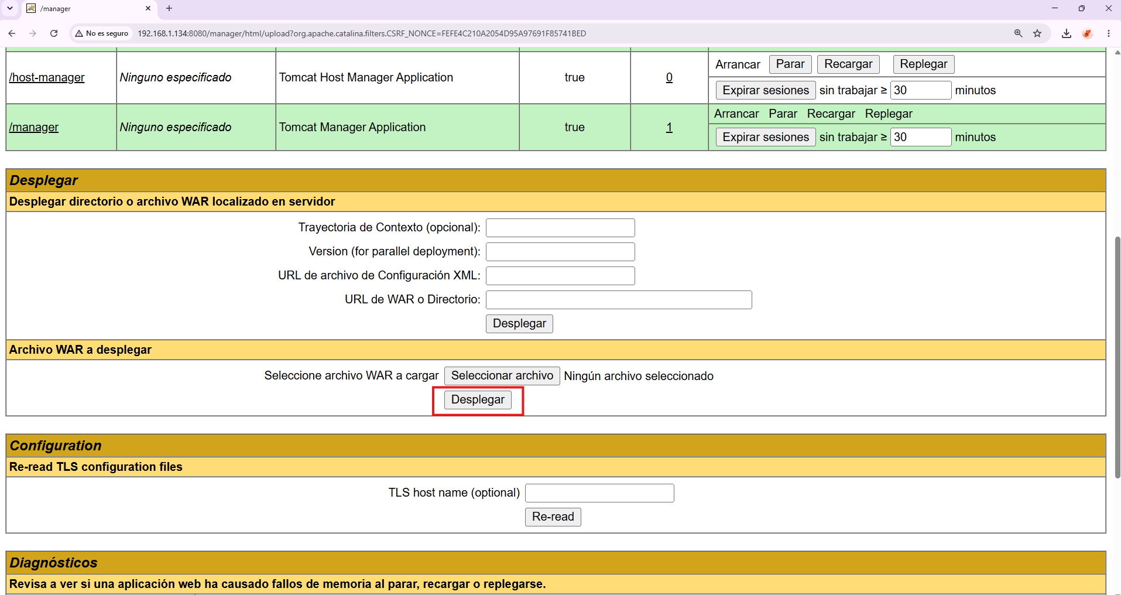Click Expirar sesiones in host-manager row
Image resolution: width=1121 pixels, height=595 pixels.
[x=766, y=90]
